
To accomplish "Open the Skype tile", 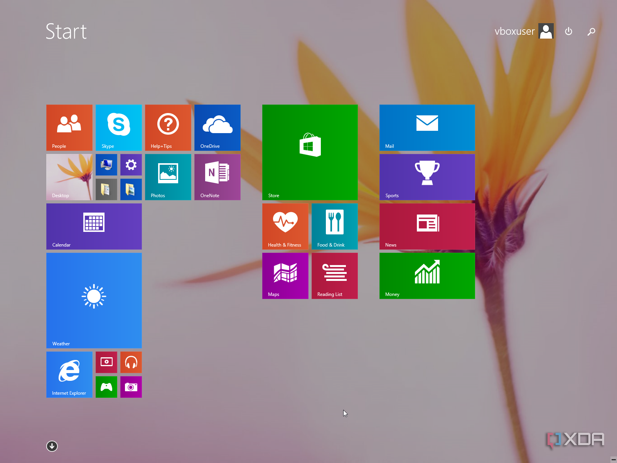I will click(118, 127).
